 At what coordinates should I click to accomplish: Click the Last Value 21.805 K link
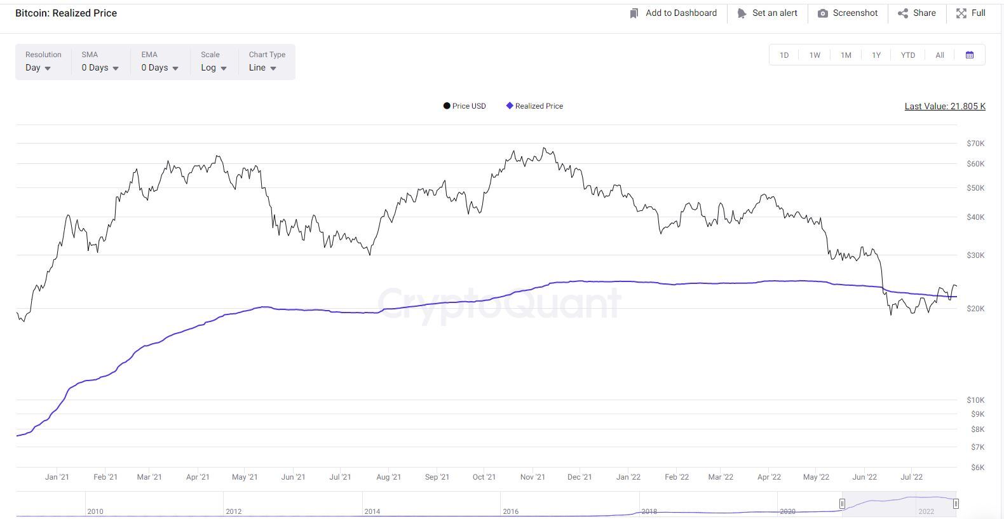pyautogui.click(x=944, y=106)
